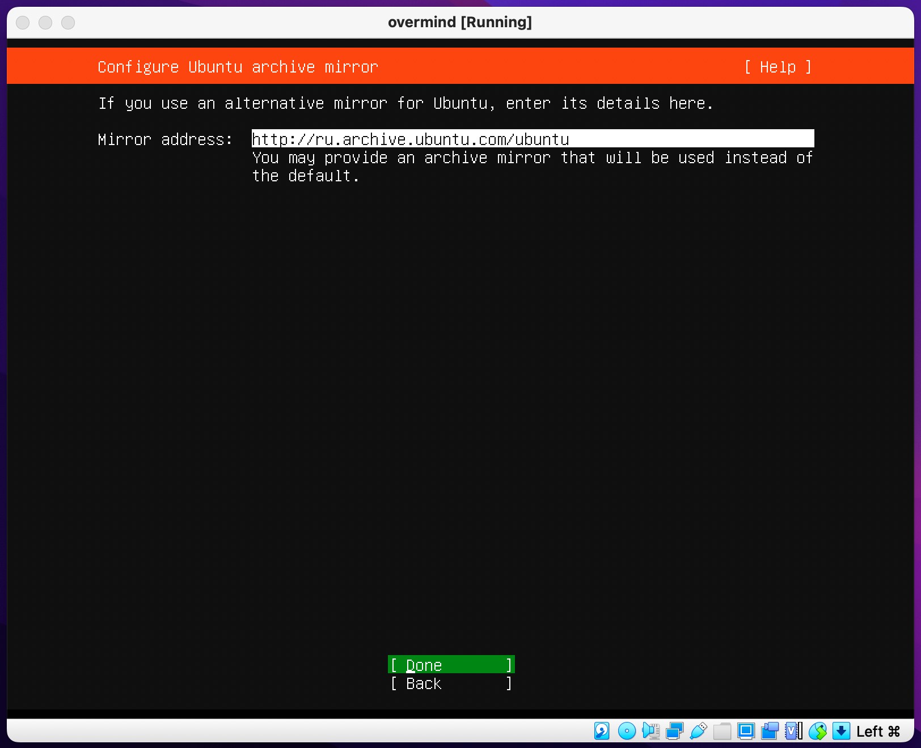Click the recording status icon
The image size is (921, 748).
[769, 732]
